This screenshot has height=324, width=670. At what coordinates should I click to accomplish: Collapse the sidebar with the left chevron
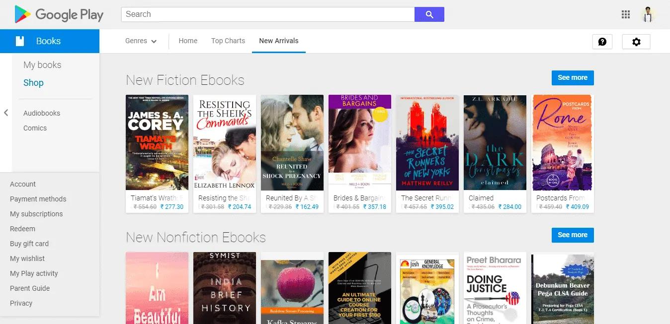6,113
